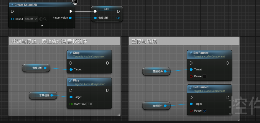Click the Target pin on the Stop node

tap(71, 70)
